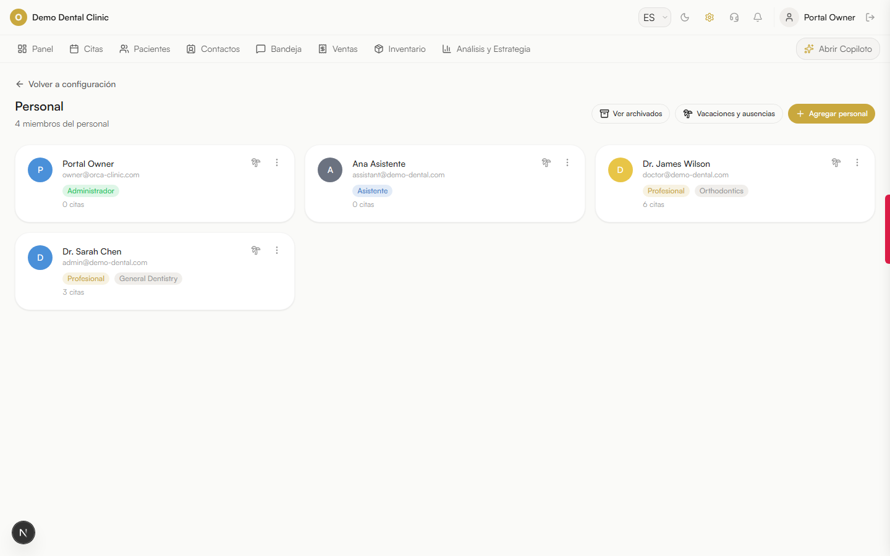Image resolution: width=890 pixels, height=556 pixels.
Task: Select the Dr. James Wilson name
Action: [x=676, y=164]
